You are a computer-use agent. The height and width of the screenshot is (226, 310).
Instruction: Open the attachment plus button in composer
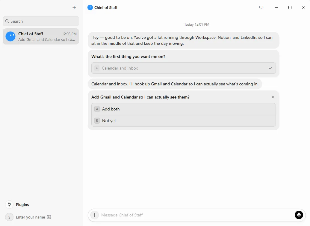(95, 215)
